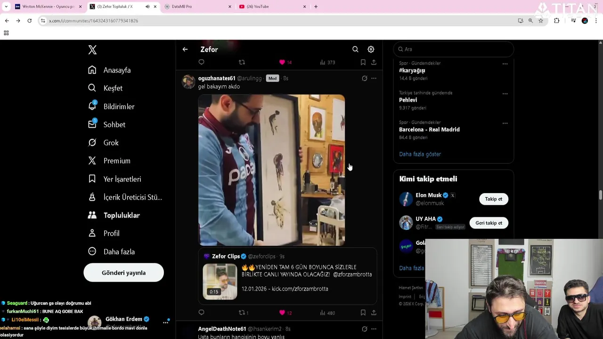Open Barcelona - Real Madrid trend
The width and height of the screenshot is (603, 339).
point(429,129)
